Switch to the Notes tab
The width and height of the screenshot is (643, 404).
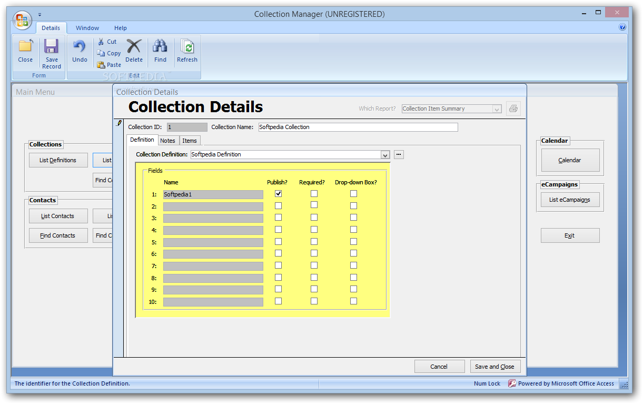168,141
